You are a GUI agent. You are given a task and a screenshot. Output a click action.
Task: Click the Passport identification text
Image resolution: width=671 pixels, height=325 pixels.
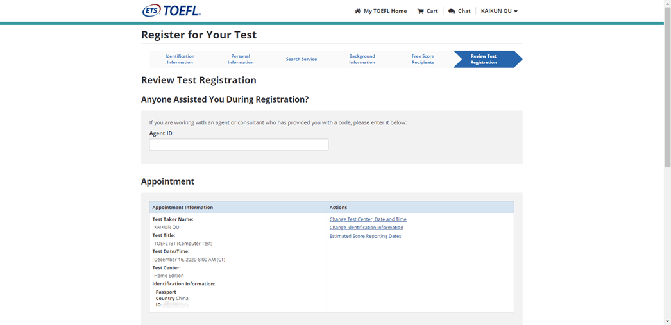pos(166,292)
